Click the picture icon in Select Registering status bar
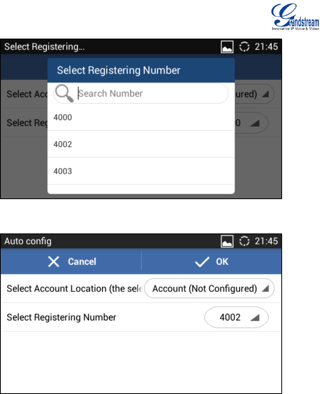The height and width of the screenshot is (394, 323). point(227,47)
